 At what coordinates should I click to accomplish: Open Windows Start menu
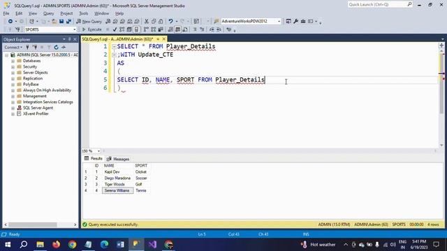point(8,245)
